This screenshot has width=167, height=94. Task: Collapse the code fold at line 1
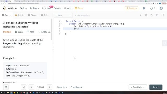(x=61, y=21)
